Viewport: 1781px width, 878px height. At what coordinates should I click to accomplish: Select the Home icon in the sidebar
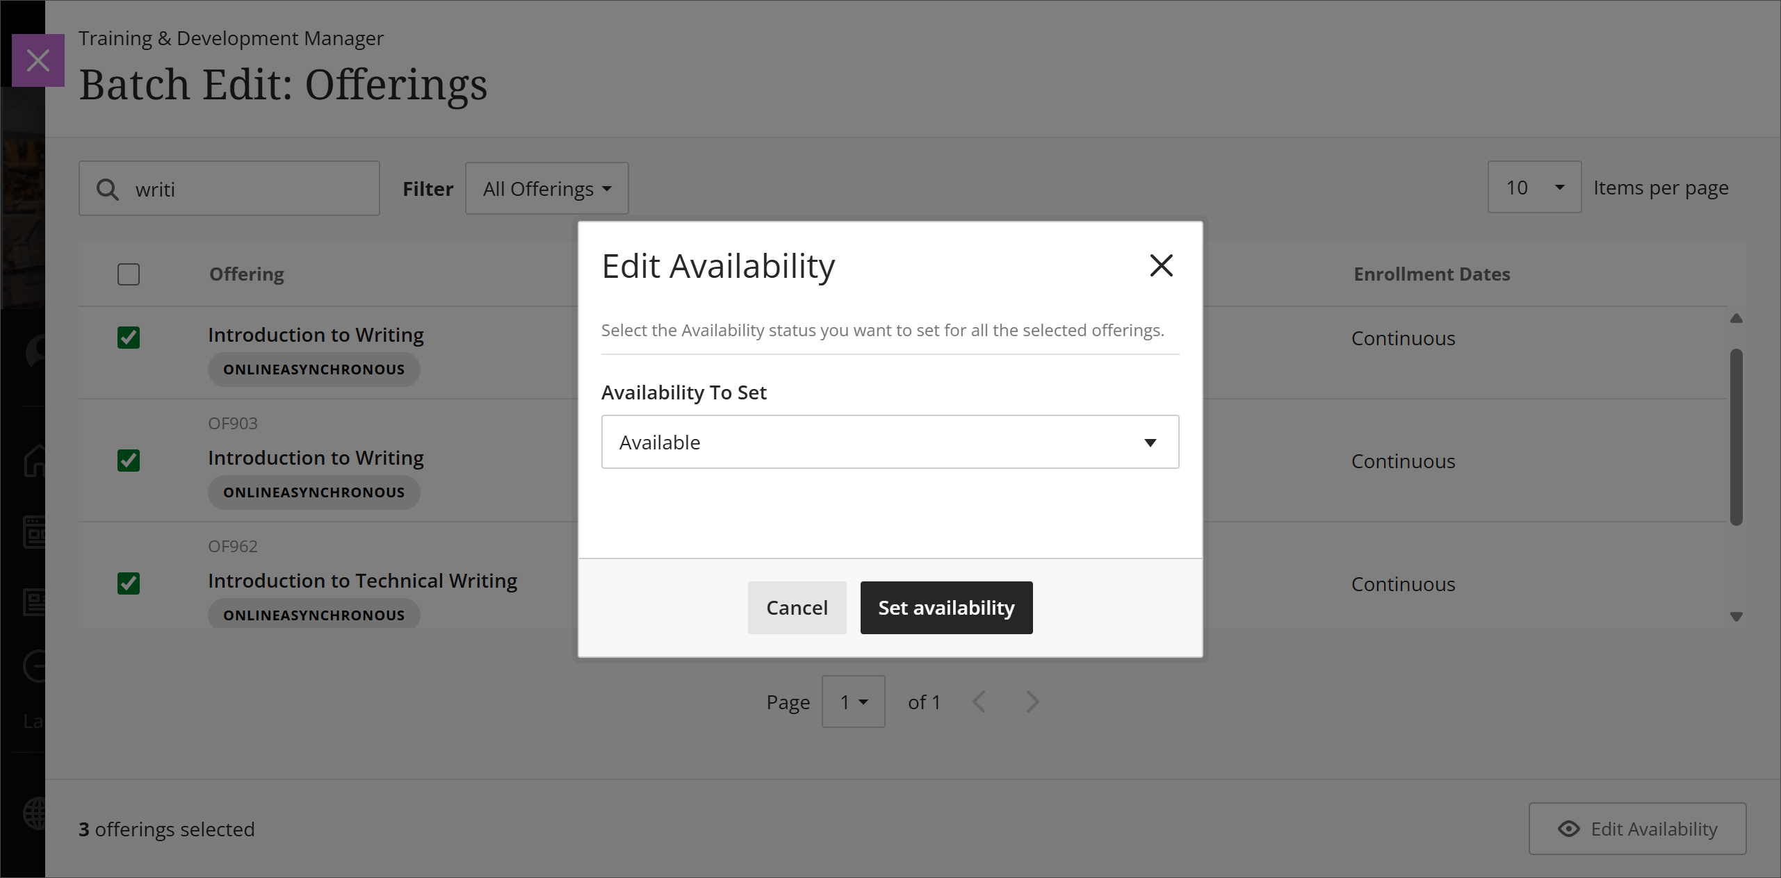[x=35, y=462]
